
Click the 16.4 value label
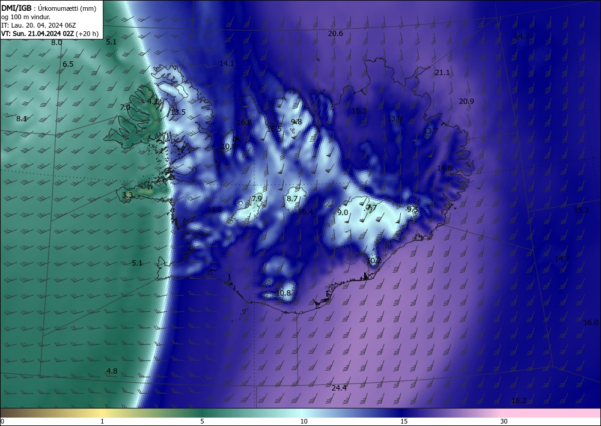point(305,212)
